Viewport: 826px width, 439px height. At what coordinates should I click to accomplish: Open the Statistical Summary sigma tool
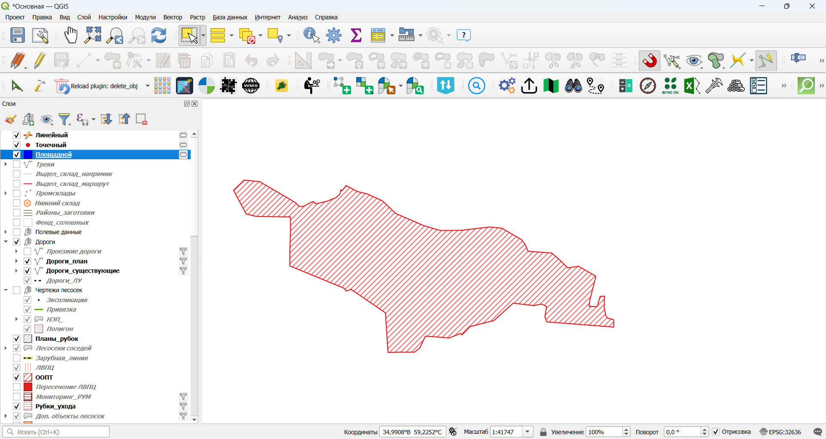coord(356,35)
